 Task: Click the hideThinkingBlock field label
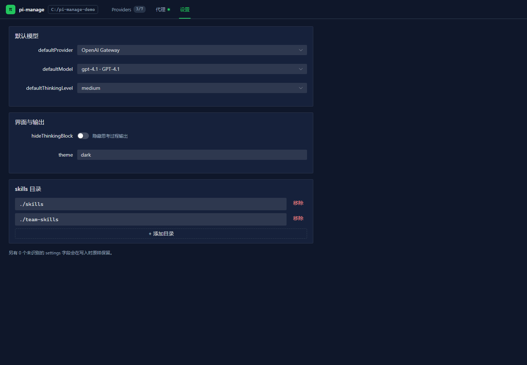[52, 136]
